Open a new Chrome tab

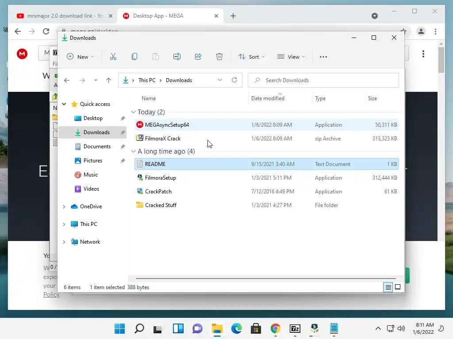233,16
